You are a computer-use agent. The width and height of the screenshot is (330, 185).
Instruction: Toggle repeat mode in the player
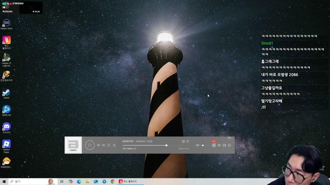(109, 145)
